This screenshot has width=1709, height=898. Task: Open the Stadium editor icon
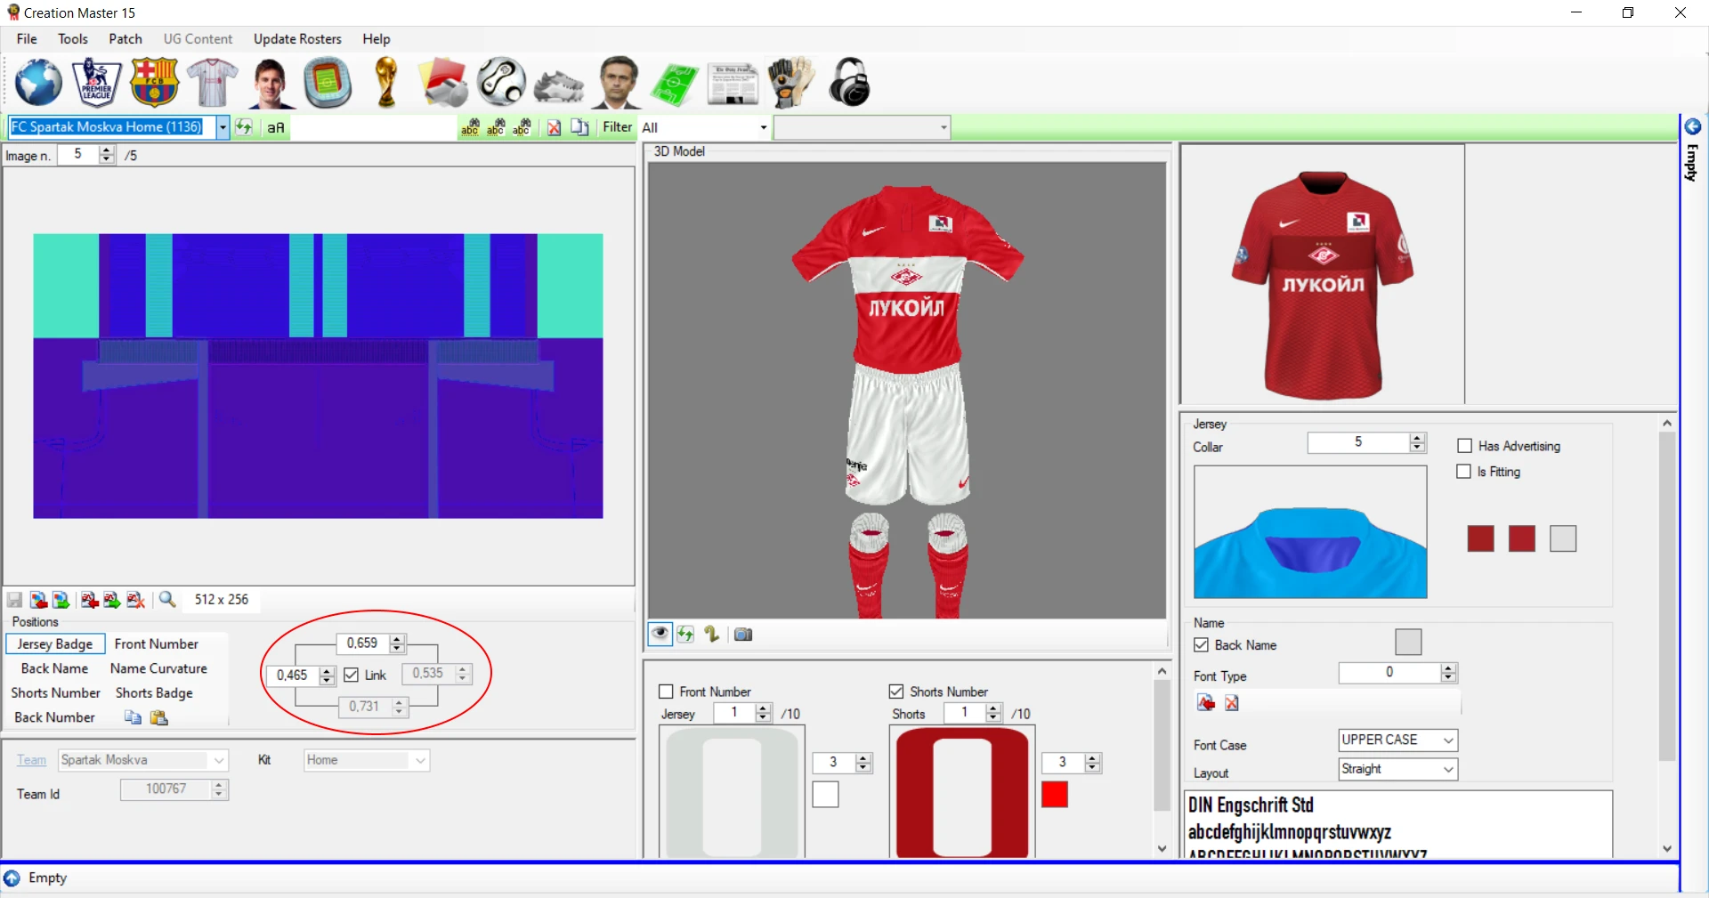coord(328,83)
